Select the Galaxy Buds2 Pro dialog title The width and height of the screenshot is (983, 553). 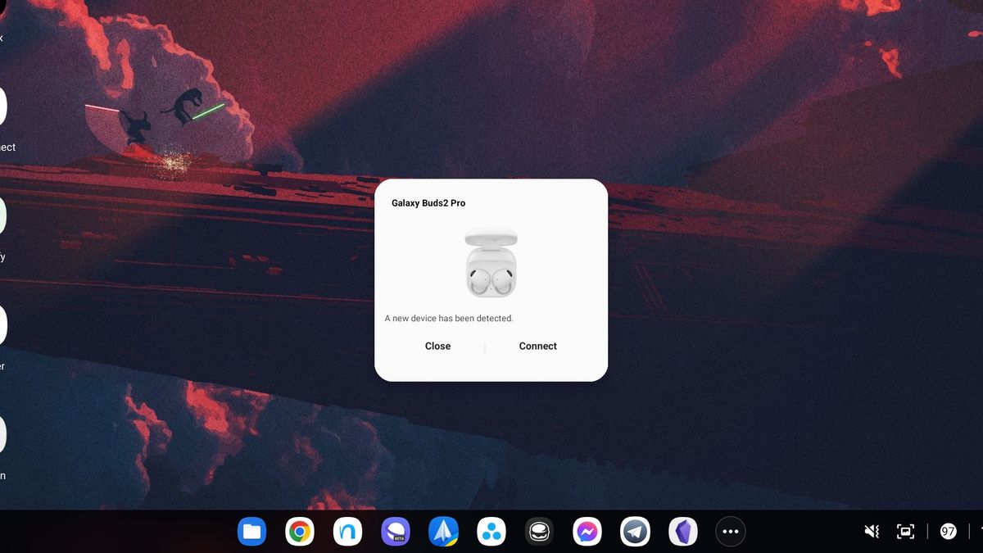[x=428, y=202]
